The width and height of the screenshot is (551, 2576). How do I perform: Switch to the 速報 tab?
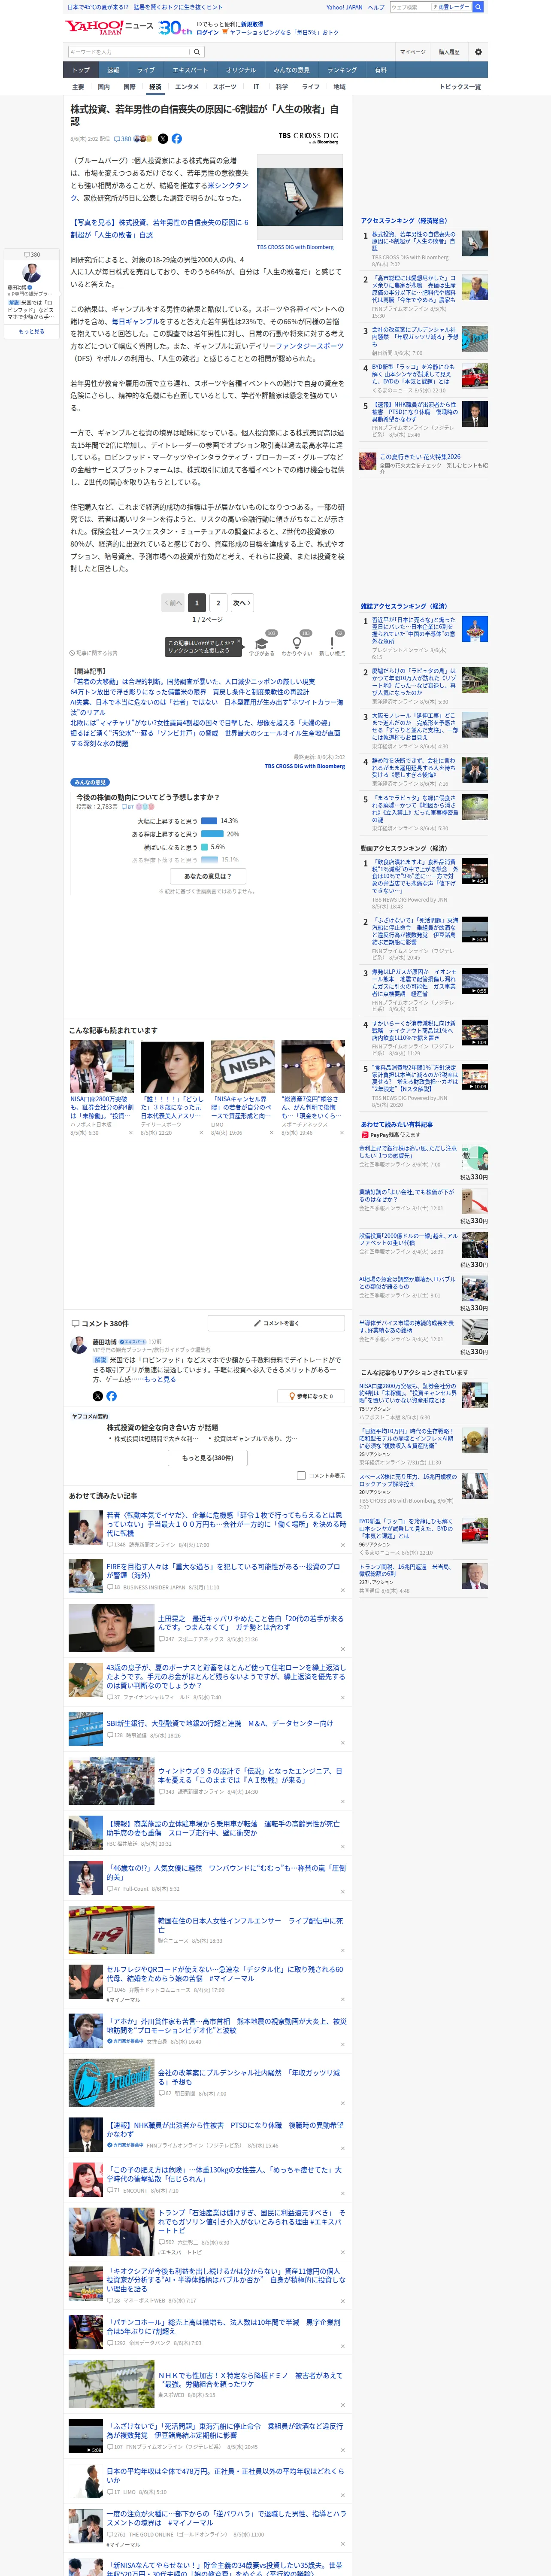[x=113, y=70]
